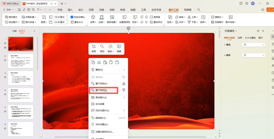This screenshot has height=139, width=274.
Task: Click the WPS Office home tab
Action: [x=10, y=4]
